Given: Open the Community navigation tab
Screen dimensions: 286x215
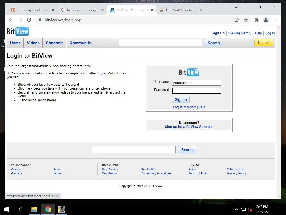Looking at the screenshot, I should [80, 43].
